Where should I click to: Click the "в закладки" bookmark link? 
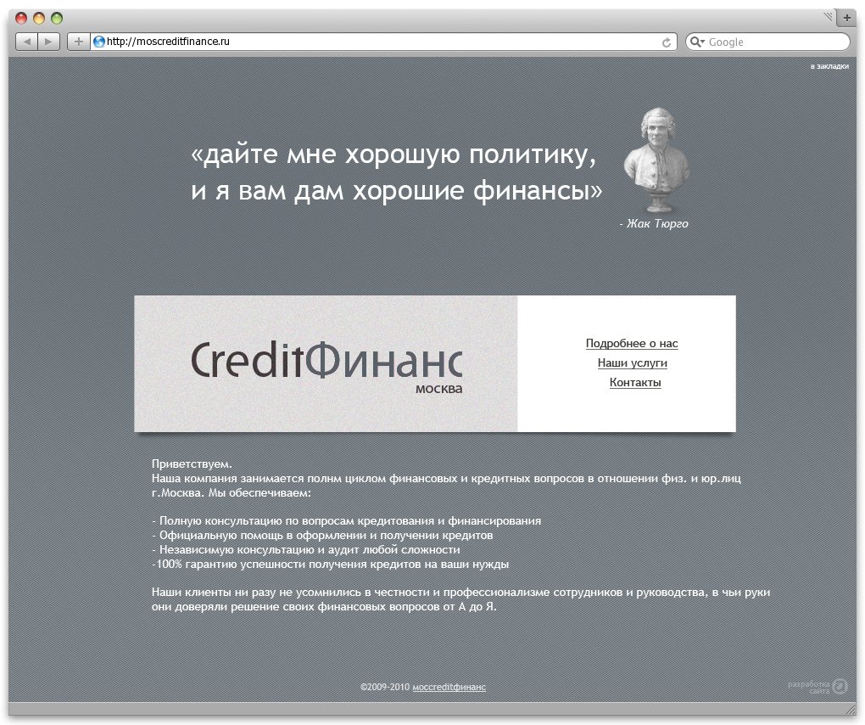[829, 66]
